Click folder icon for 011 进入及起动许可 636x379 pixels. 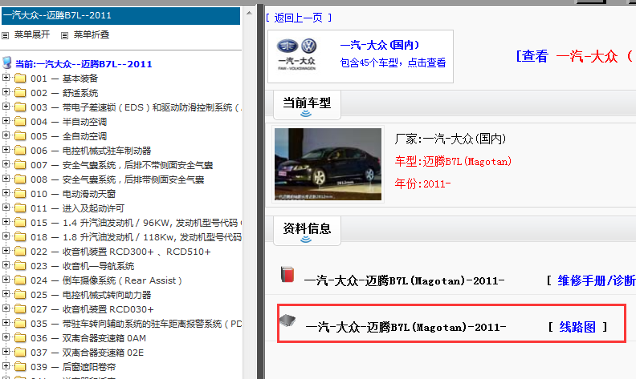pyautogui.click(x=20, y=208)
